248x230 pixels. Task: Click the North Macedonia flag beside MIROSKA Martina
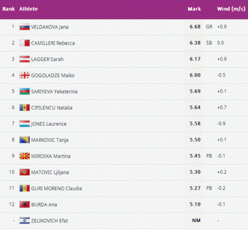[x=25, y=156]
